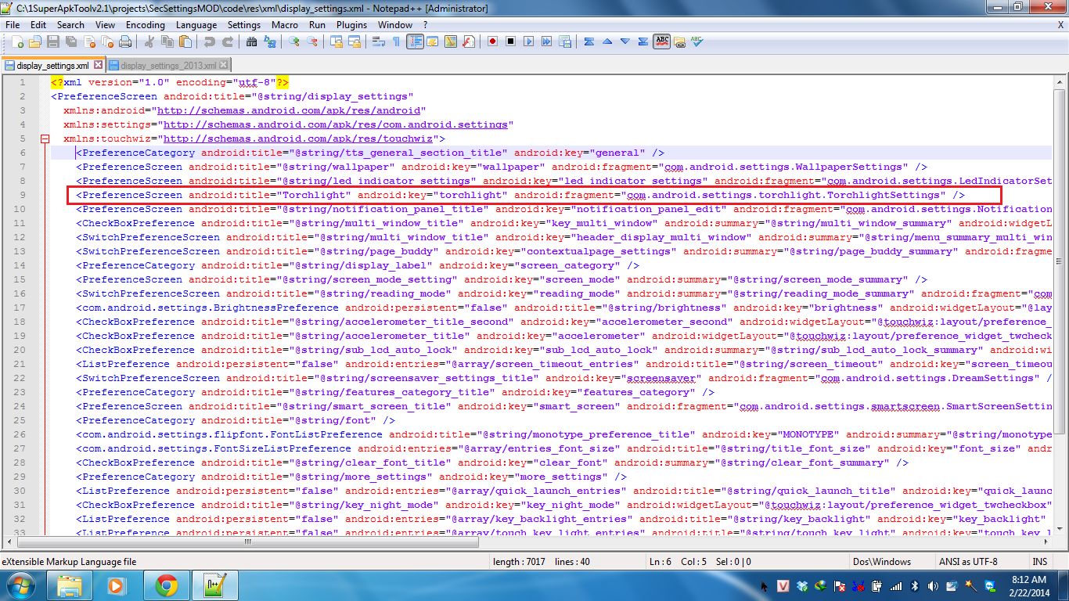Viewport: 1069px width, 601px height.
Task: Open Replace dialog from toolbar icon
Action: click(268, 41)
